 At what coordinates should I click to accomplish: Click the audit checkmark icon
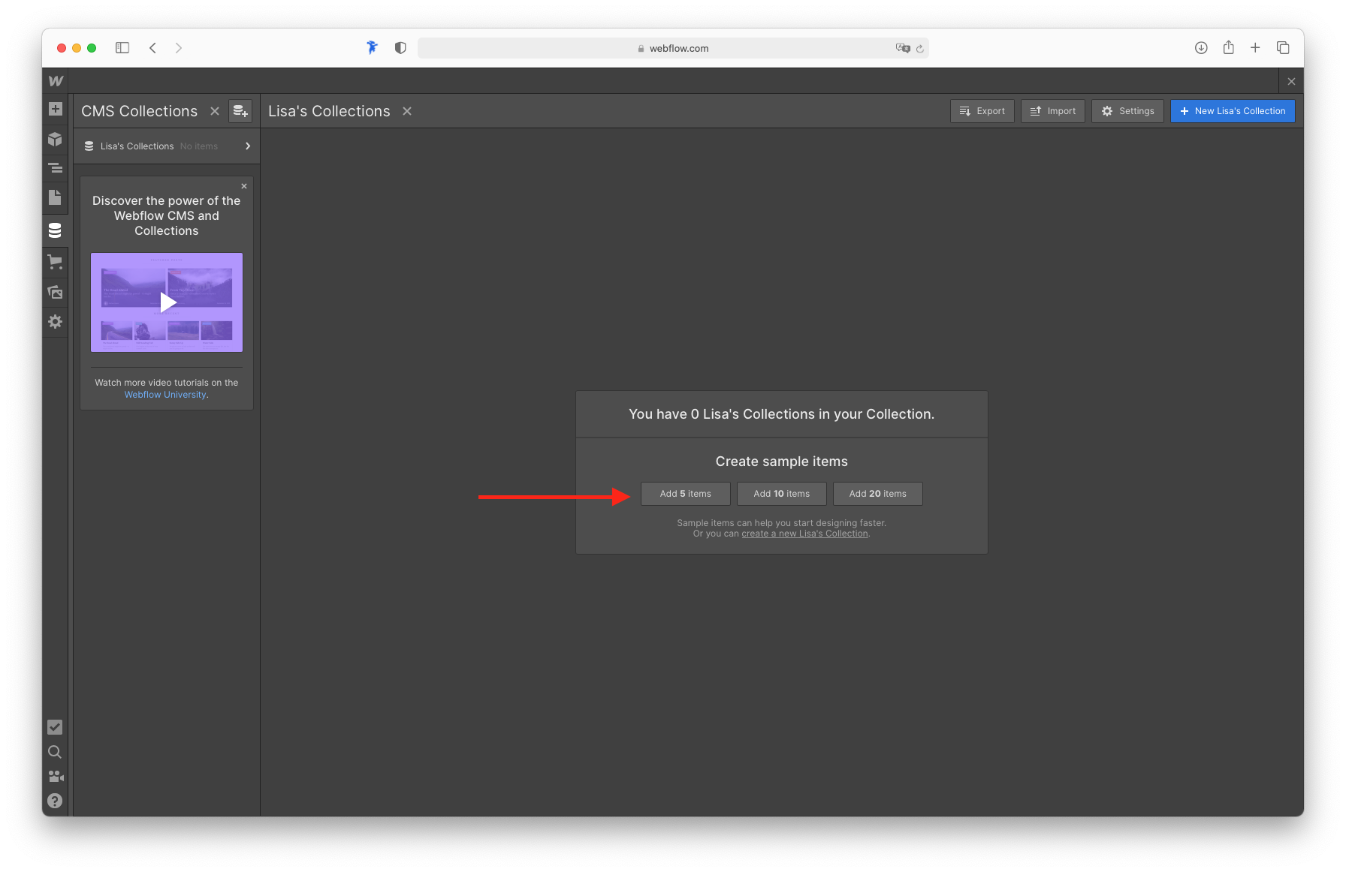(55, 727)
